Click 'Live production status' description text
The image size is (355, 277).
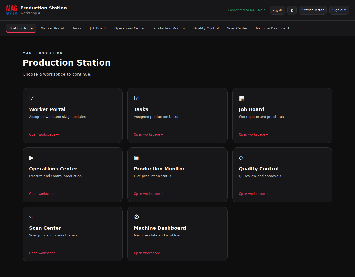tap(153, 176)
